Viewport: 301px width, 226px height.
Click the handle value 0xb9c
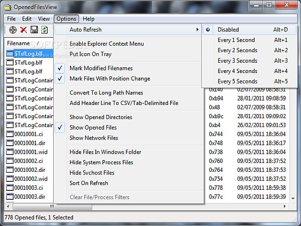click(x=216, y=116)
